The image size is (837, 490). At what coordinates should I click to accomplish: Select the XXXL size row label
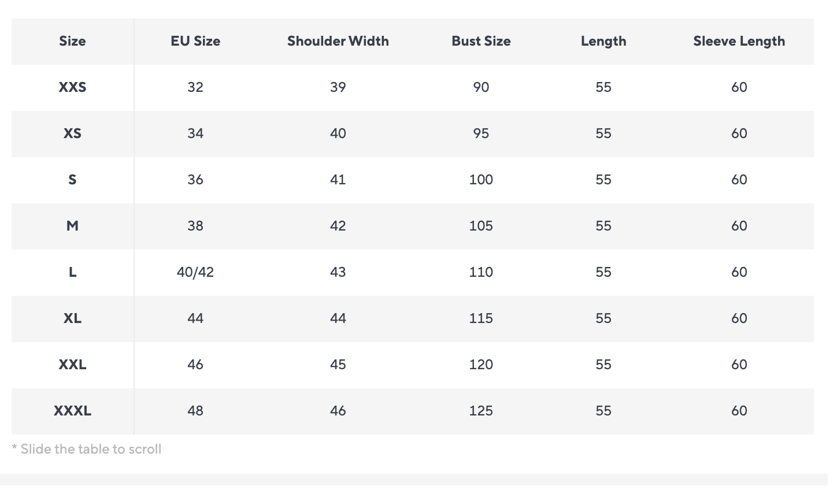pos(72,411)
